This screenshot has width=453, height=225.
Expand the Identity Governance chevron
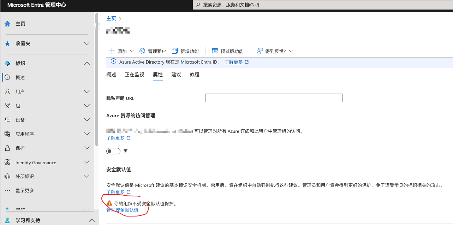[x=87, y=162]
